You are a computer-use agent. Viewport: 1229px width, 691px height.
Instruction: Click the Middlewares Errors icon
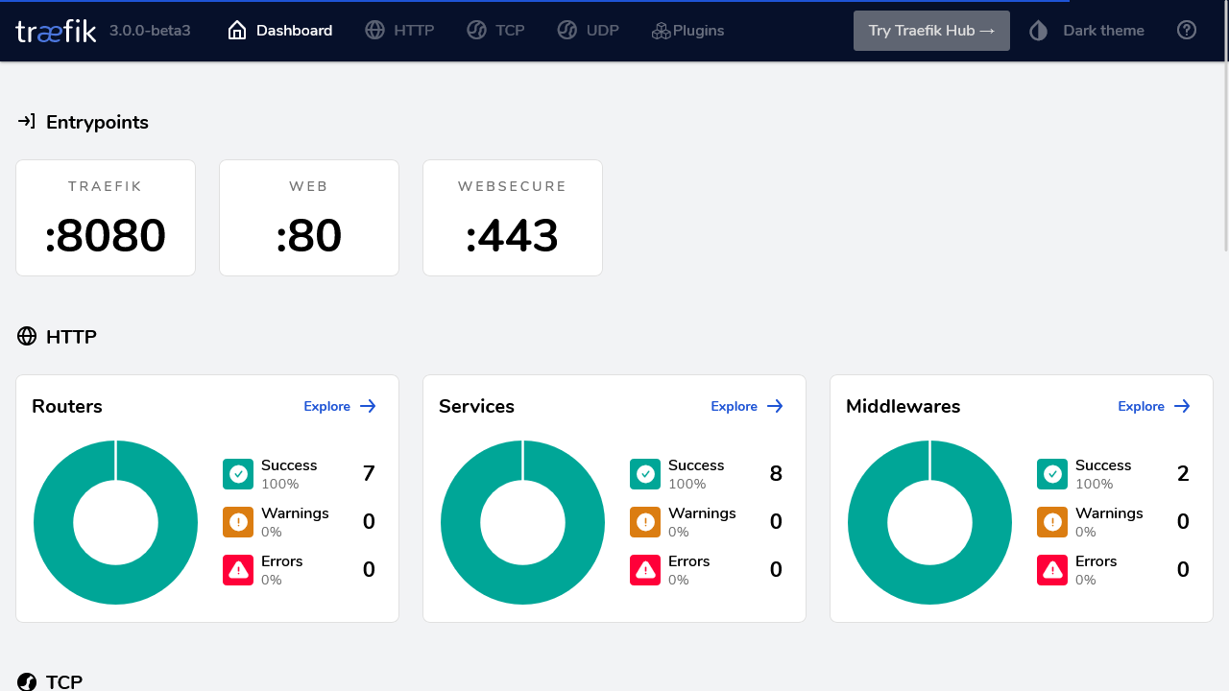click(1052, 570)
